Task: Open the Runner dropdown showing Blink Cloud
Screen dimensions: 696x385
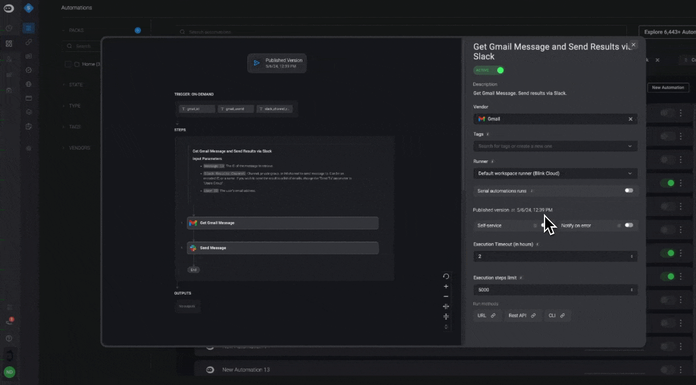Action: click(x=555, y=173)
